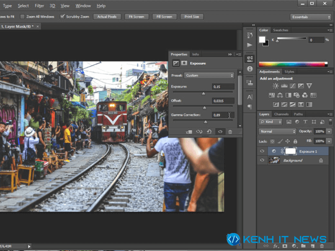This screenshot has width=335, height=251.
Task: Toggle lock transparent pixels
Action: (x=272, y=141)
